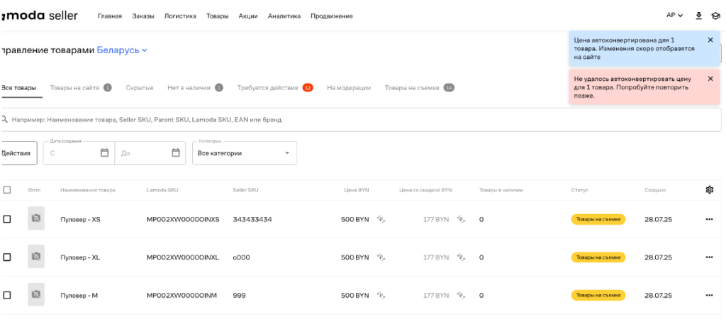Open three-dot menu for Пуловер - XS
The height and width of the screenshot is (329, 726).
(709, 219)
